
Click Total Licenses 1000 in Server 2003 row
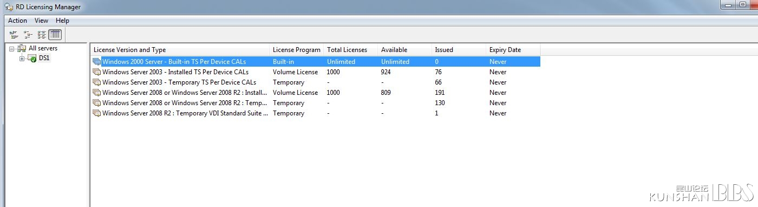[334, 72]
